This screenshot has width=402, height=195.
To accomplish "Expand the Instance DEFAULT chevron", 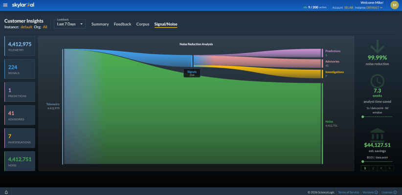I will tap(381, 8).
